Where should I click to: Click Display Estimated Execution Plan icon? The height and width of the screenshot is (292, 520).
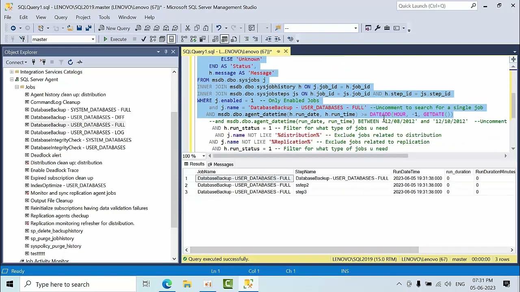[x=153, y=39]
